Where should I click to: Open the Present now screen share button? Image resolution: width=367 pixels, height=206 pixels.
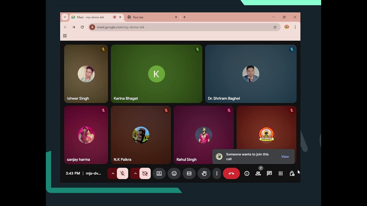(159, 173)
